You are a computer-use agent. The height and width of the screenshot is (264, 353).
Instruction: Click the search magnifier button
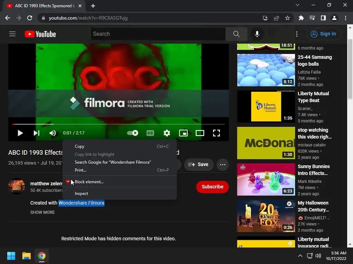point(236,34)
